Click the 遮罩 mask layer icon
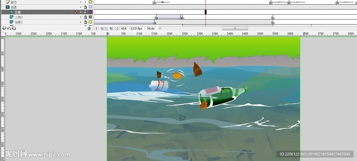Screen dimensions: 357x161 pyautogui.click(x=8, y=7)
